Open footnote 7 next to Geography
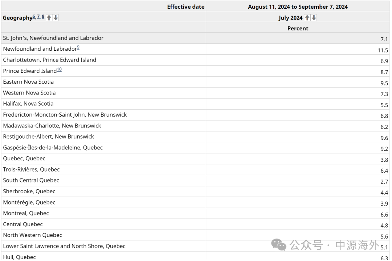This screenshot has height=261, width=392. pos(38,17)
